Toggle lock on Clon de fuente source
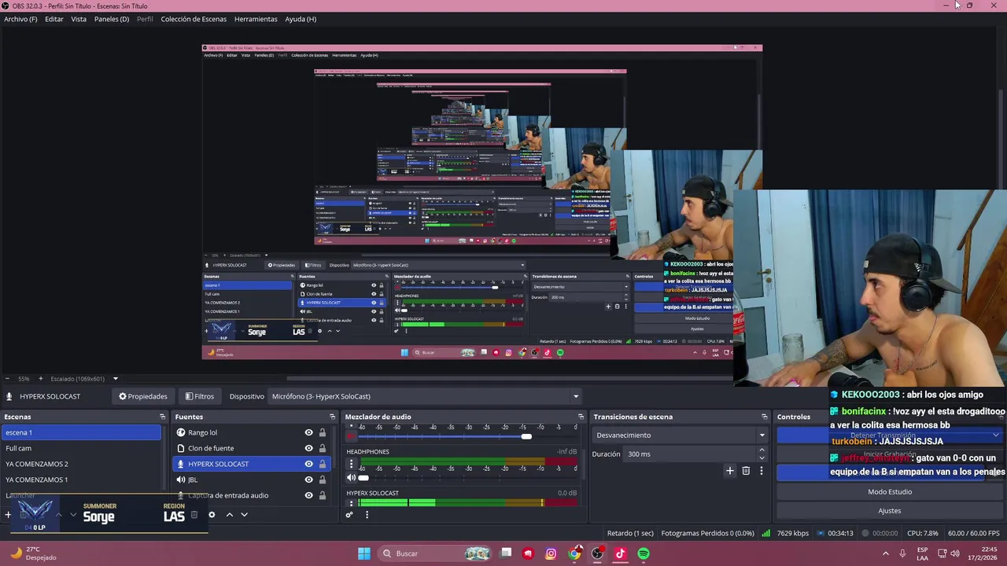 [x=323, y=448]
